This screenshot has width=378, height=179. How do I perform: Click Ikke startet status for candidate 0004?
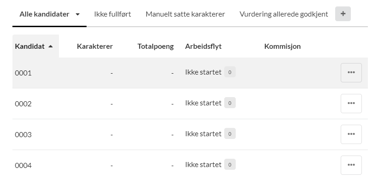click(203, 165)
